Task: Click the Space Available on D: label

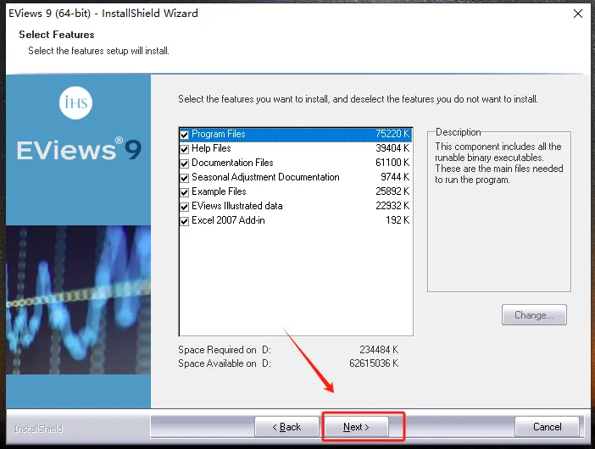Action: (225, 363)
